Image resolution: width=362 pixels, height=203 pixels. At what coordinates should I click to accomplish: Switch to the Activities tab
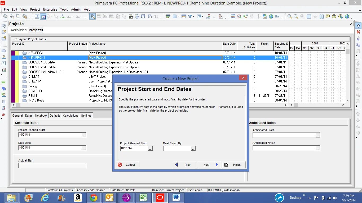pyautogui.click(x=18, y=30)
